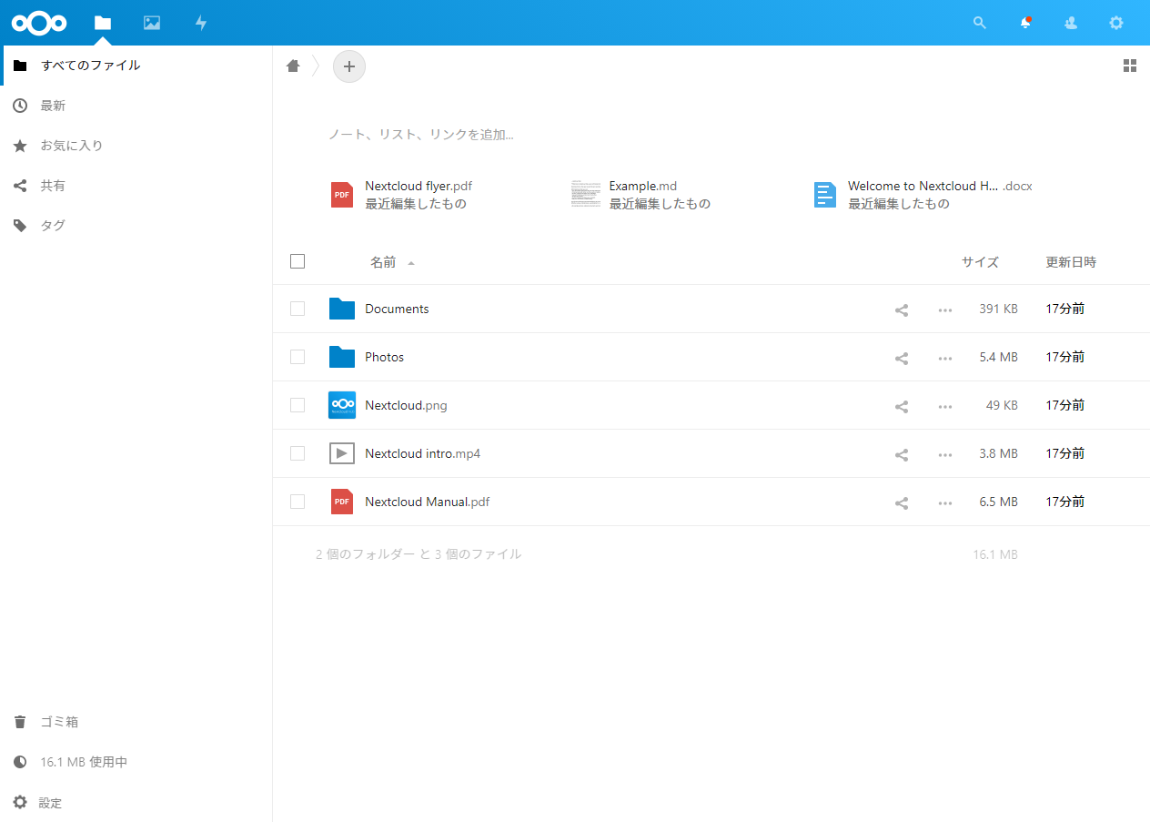1150x822 pixels.
Task: Open the Activity lightning bolt icon
Action: click(201, 23)
